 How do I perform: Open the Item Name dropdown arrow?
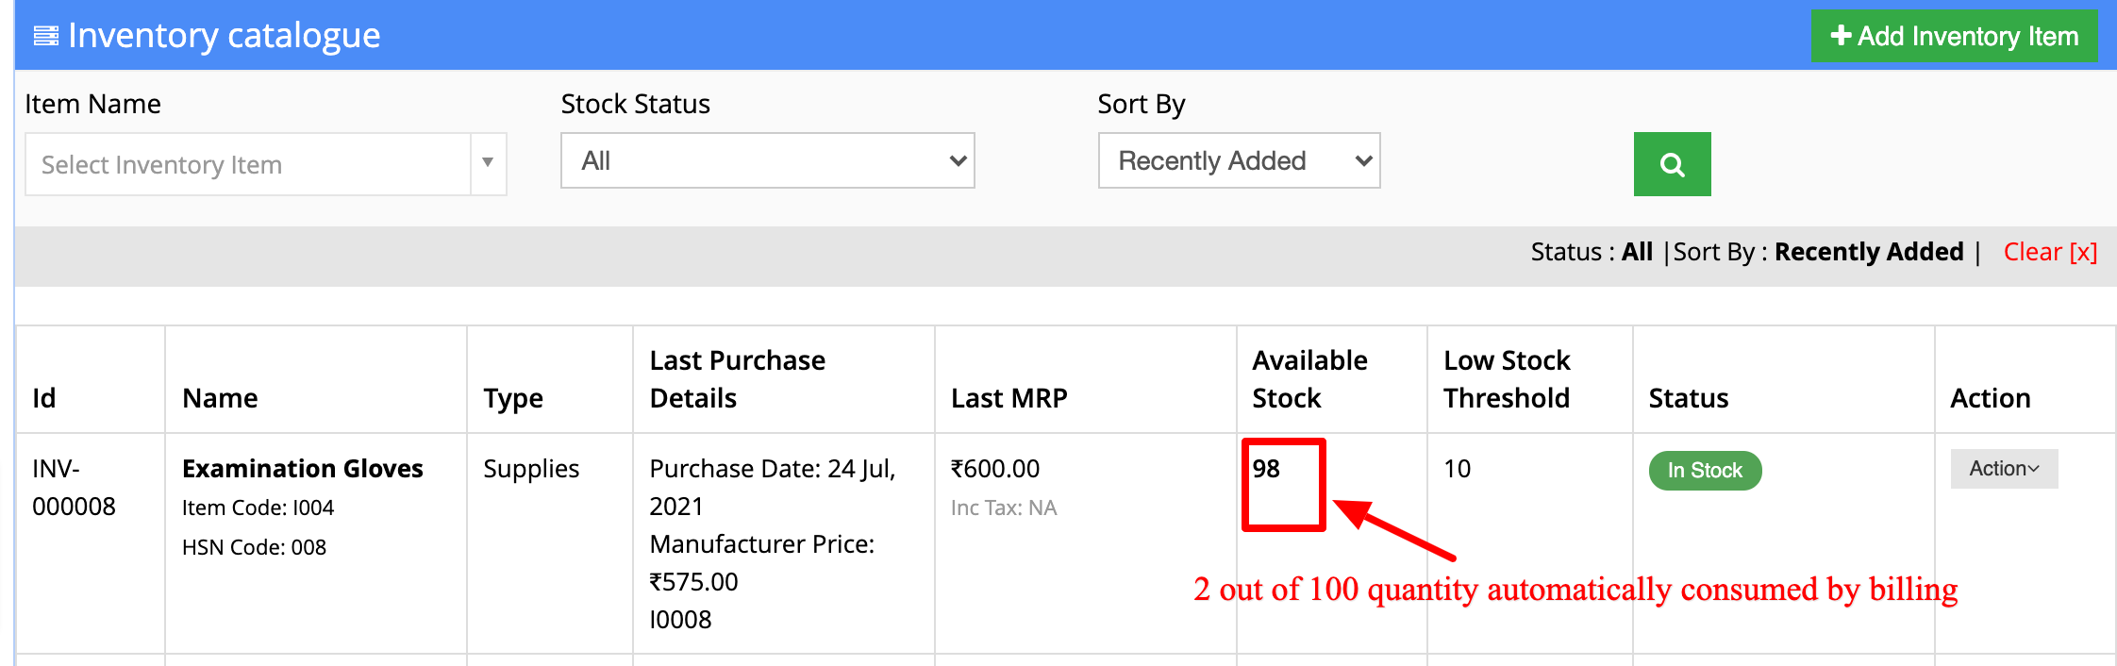click(x=488, y=164)
